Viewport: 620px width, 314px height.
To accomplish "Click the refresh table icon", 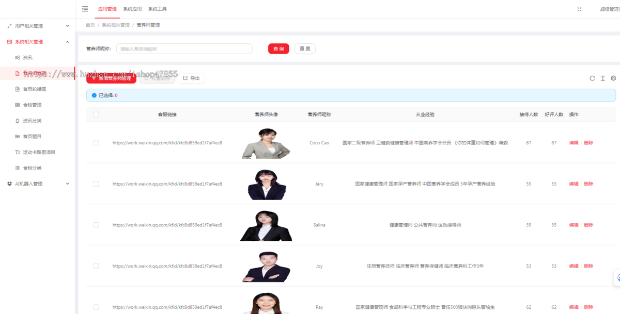I will coord(592,78).
